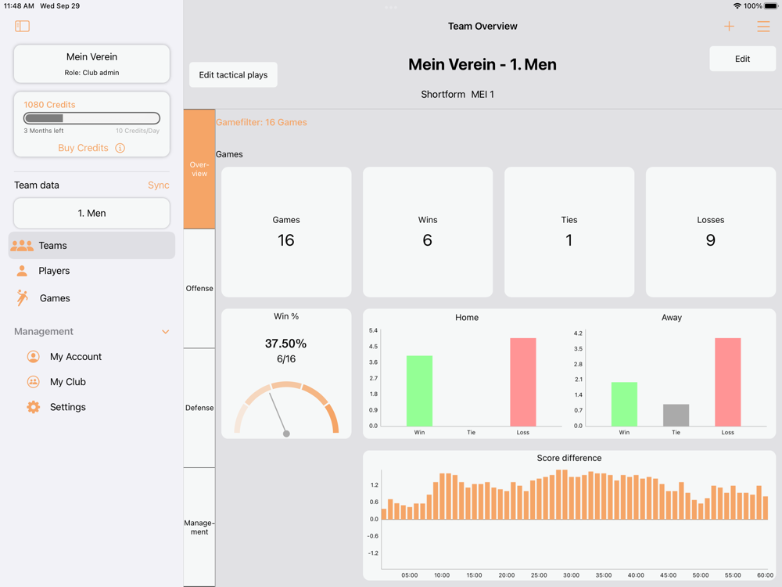The width and height of the screenshot is (782, 587).
Task: Click the 6/16 fraction text
Action: click(286, 359)
